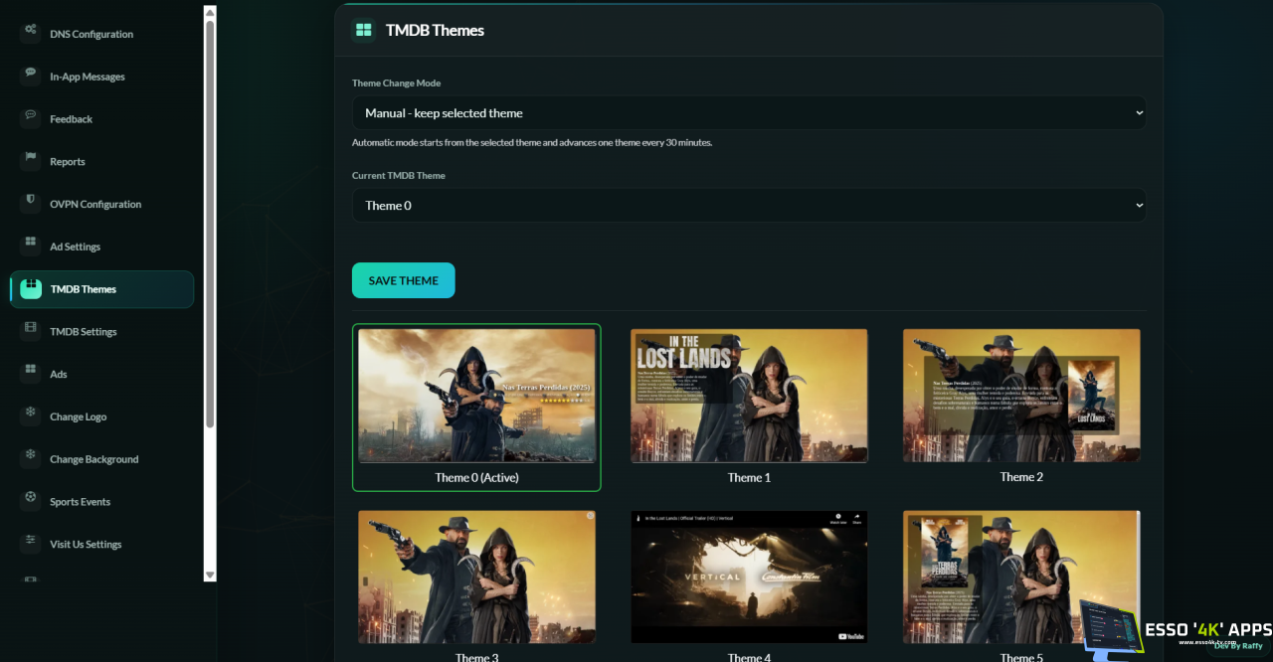
Task: Open the Reports section
Action: click(x=101, y=162)
